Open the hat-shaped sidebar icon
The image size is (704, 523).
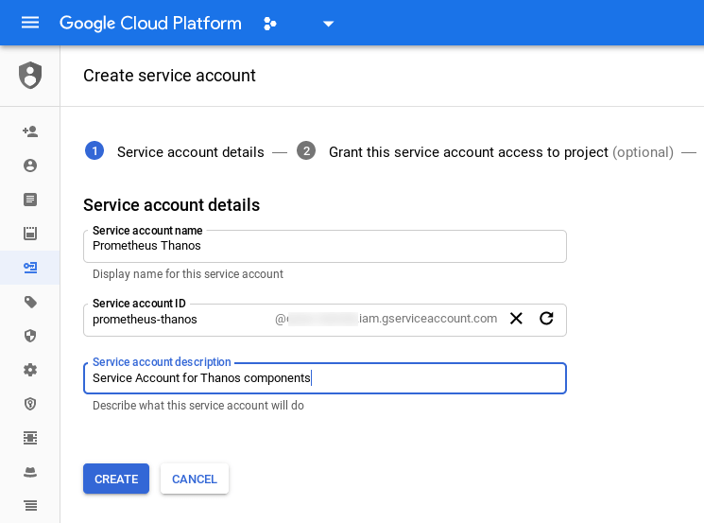point(30,472)
